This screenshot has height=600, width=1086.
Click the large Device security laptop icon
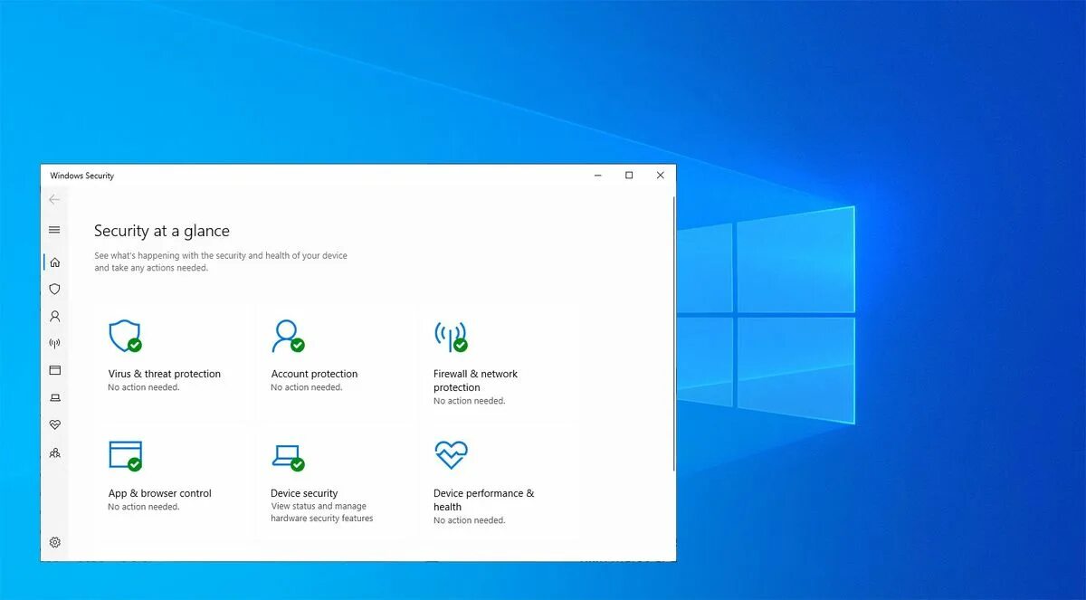(x=287, y=457)
